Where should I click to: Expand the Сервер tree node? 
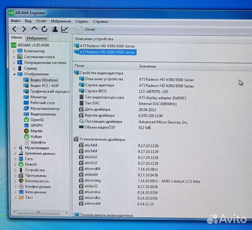tap(14, 69)
